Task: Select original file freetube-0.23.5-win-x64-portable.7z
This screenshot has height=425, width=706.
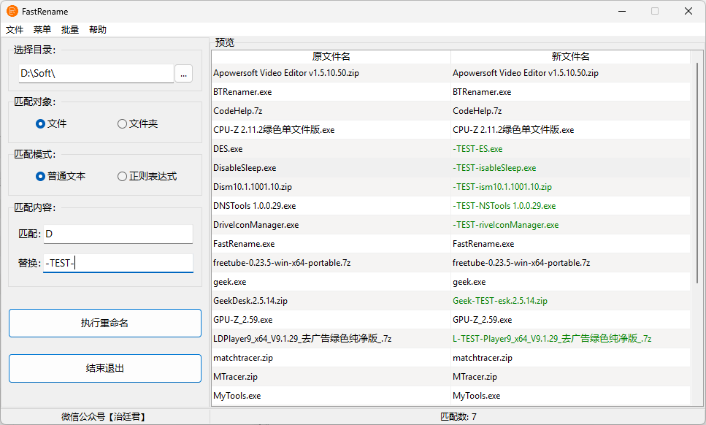Action: pos(282,263)
